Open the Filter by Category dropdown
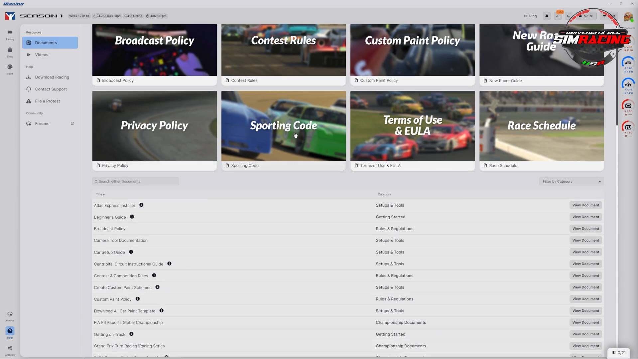Viewport: 638px width, 359px height. coord(571,181)
